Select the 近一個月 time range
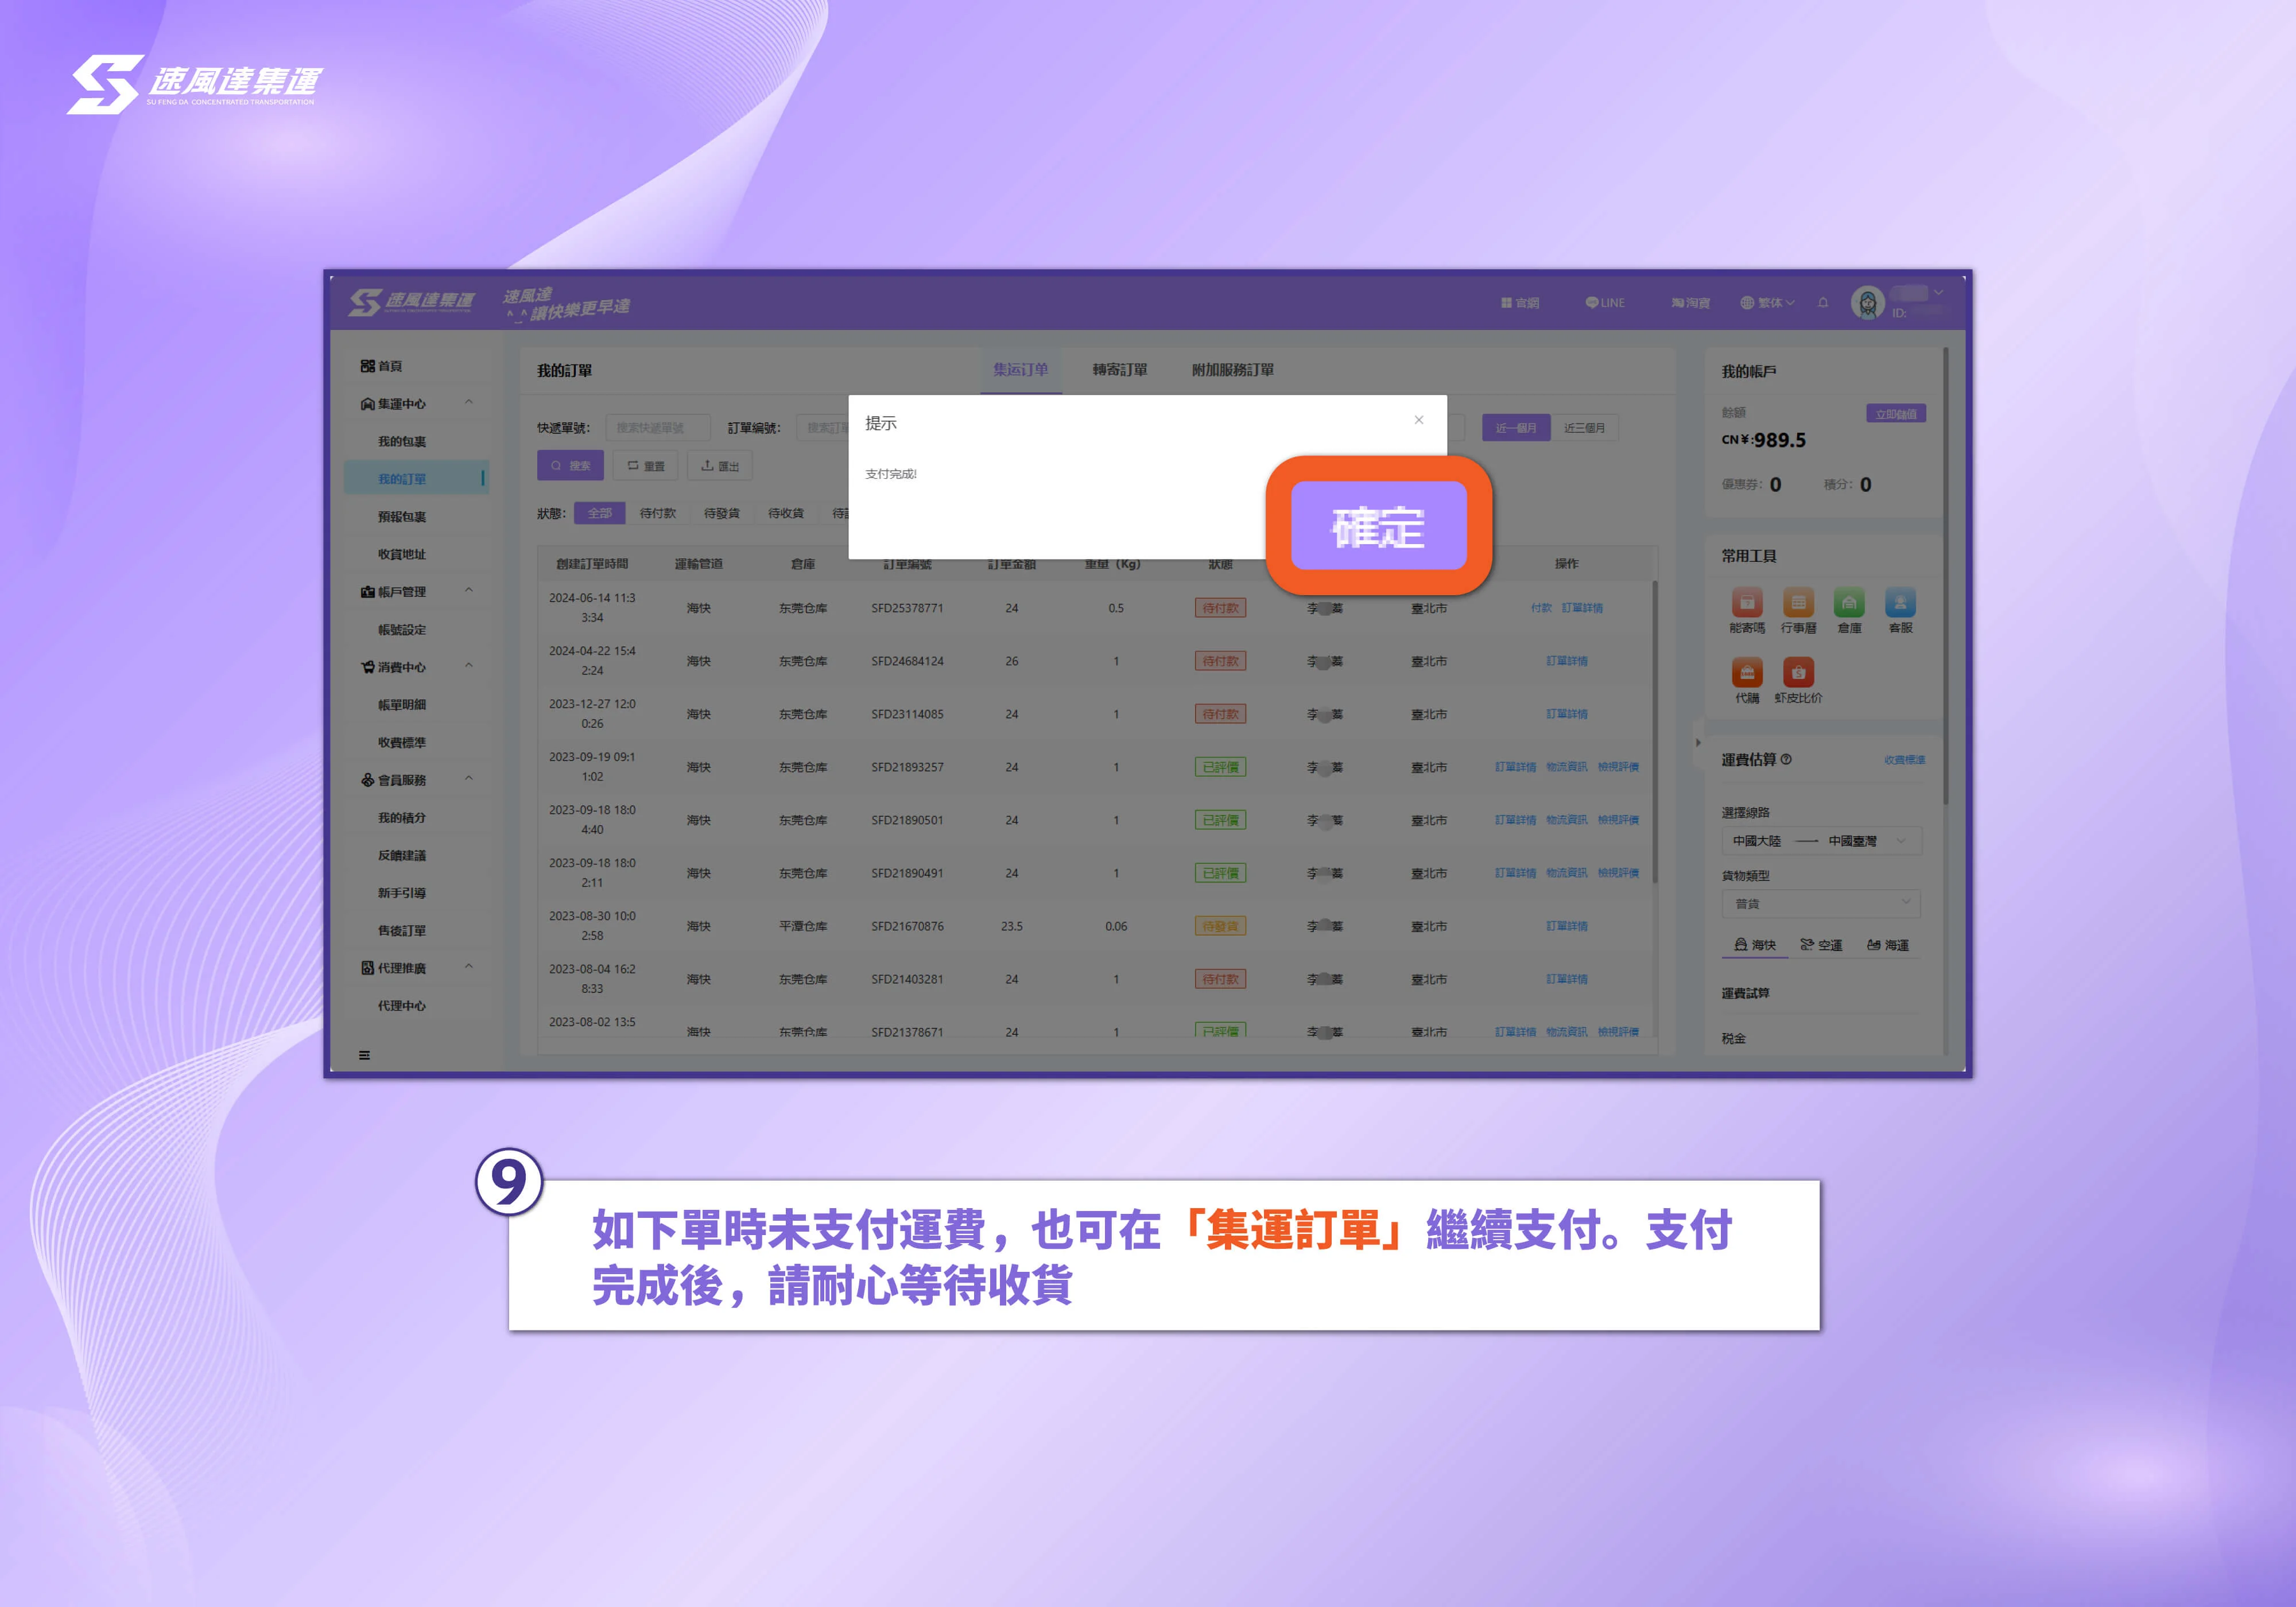Screen dimensions: 2296x1607 point(1516,428)
